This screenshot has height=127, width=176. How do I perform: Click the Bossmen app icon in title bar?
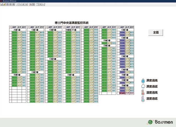click(x=1, y=1)
